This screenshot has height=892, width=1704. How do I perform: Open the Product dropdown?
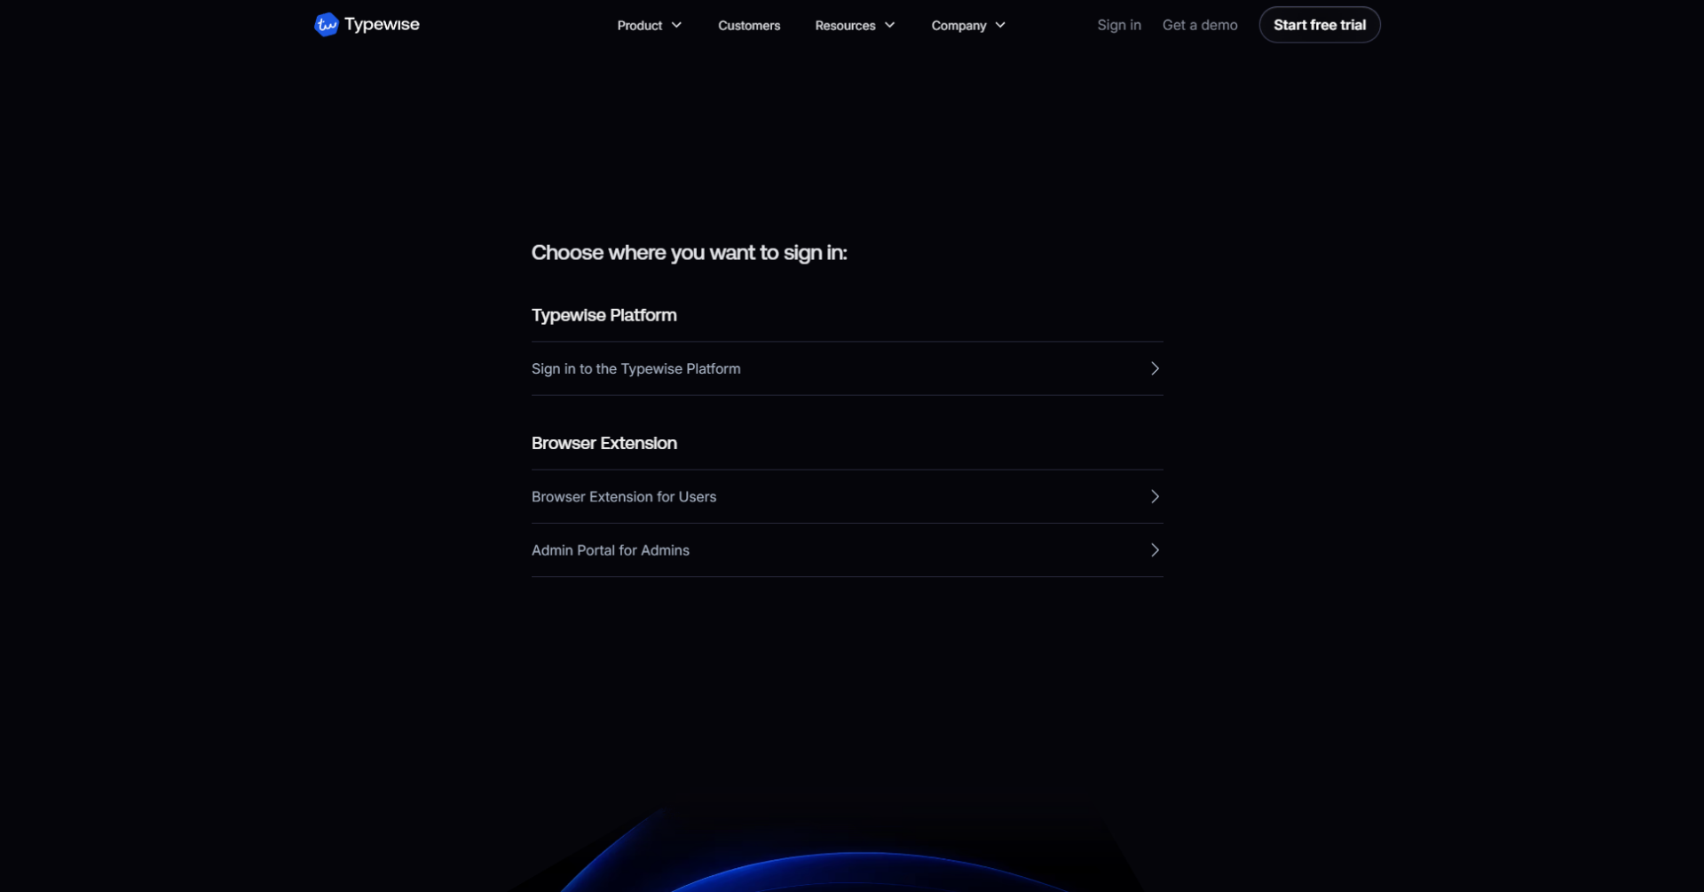(x=649, y=25)
